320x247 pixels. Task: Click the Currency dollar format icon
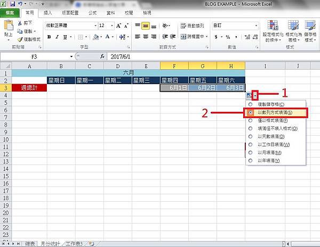tap(216, 37)
